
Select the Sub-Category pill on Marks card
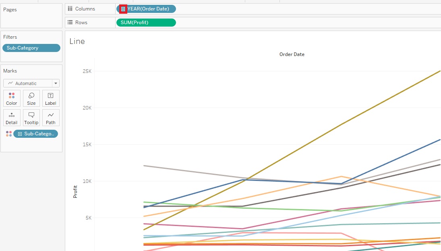click(x=36, y=134)
